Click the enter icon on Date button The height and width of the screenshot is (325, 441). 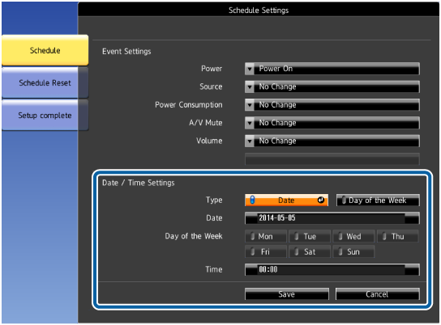pos(321,200)
